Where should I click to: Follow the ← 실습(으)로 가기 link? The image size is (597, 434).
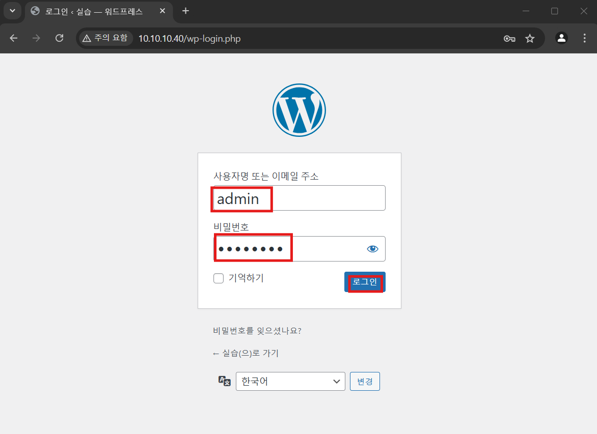click(x=246, y=354)
